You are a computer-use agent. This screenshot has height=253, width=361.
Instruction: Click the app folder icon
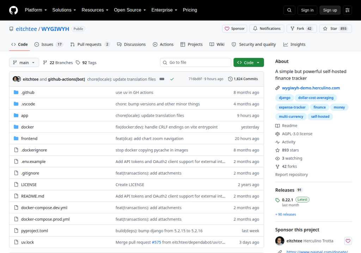pos(16,115)
